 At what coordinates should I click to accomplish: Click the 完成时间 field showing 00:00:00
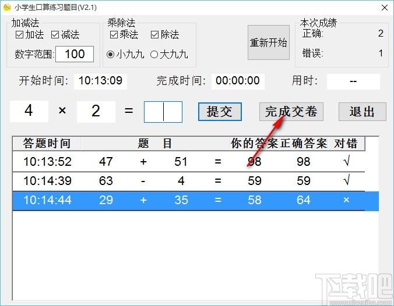(238, 81)
